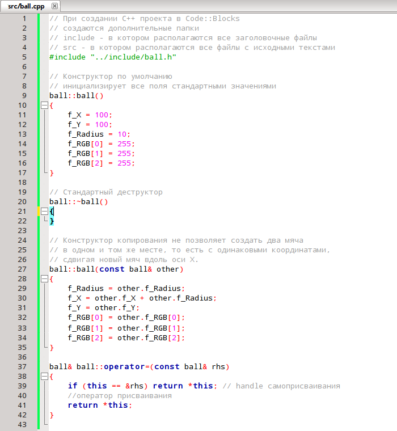Click the first comment line about Code::Blocks
Image resolution: width=397 pixels, height=431 pixels.
click(x=145, y=18)
